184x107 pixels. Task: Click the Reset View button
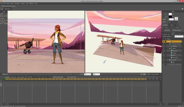(7, 9)
